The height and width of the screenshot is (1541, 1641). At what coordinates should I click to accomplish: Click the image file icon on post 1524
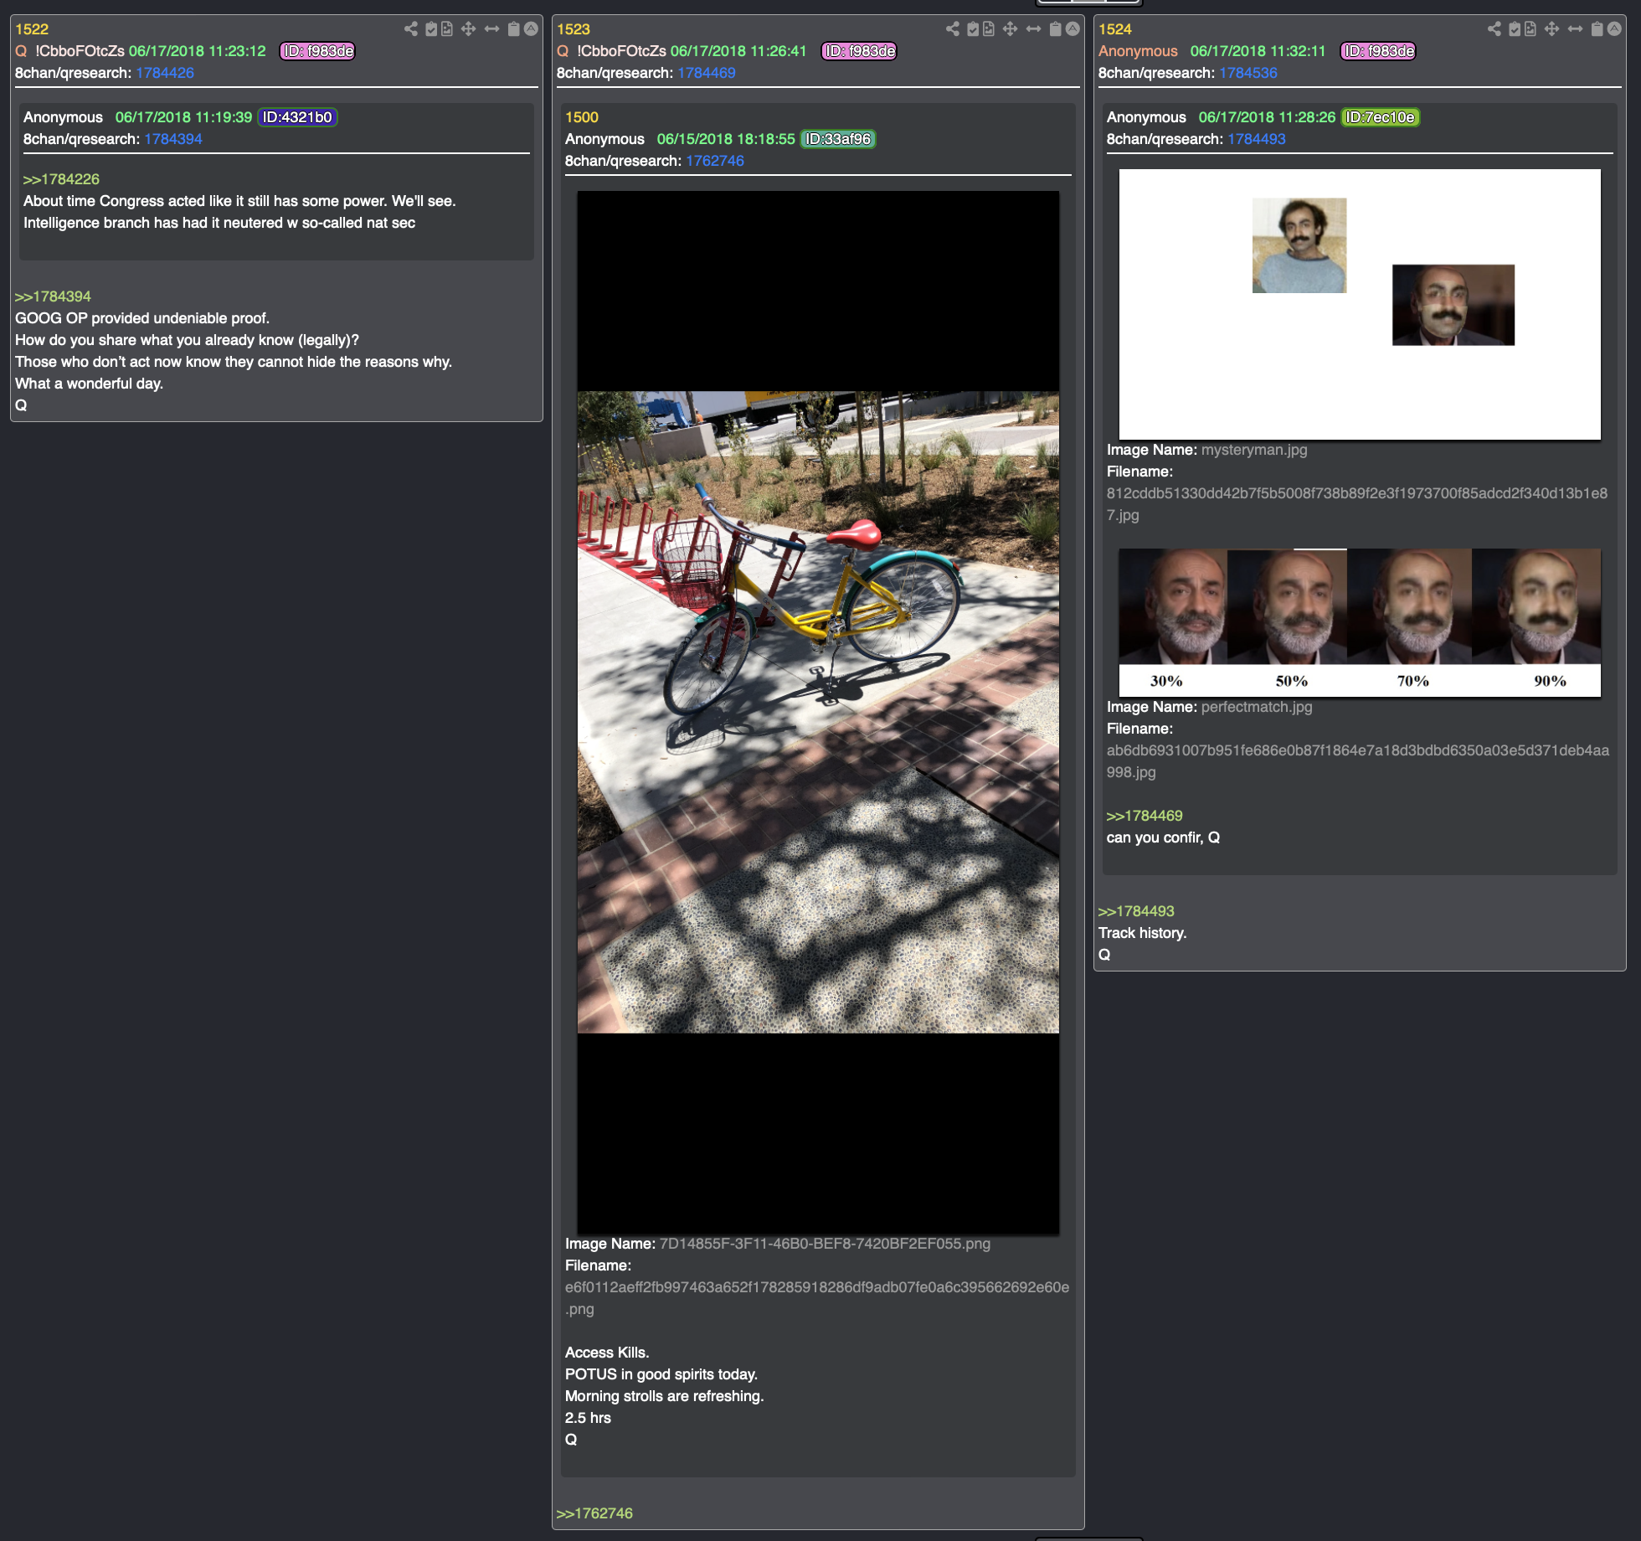(x=1530, y=29)
